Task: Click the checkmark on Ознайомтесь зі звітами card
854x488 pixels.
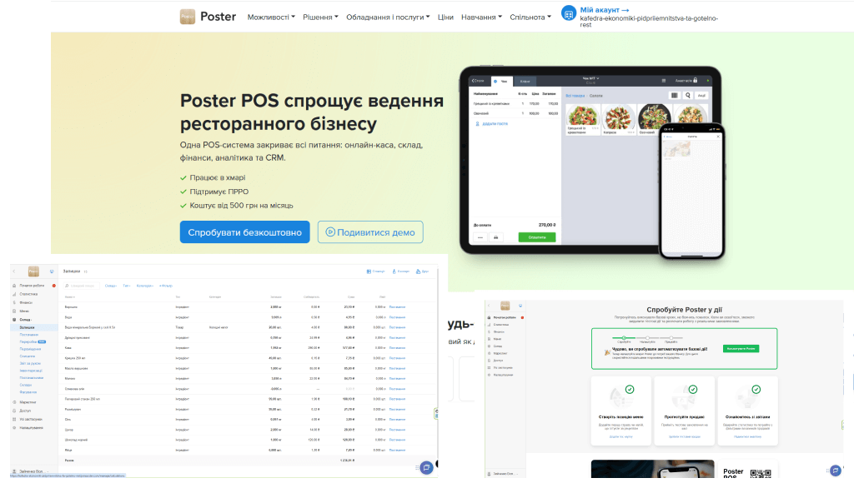Action: pos(756,389)
